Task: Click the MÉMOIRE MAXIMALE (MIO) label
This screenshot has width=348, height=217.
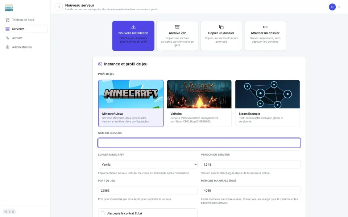Action: (218, 181)
